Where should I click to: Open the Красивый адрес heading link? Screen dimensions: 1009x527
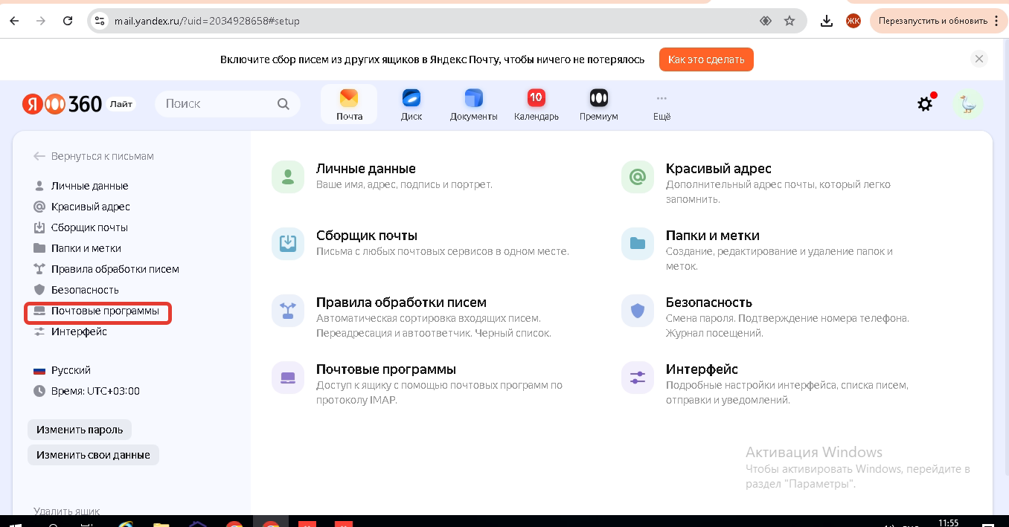click(719, 169)
